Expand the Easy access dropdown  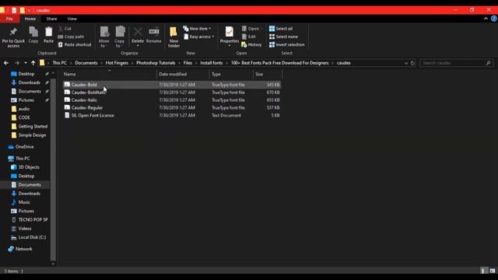point(199,37)
